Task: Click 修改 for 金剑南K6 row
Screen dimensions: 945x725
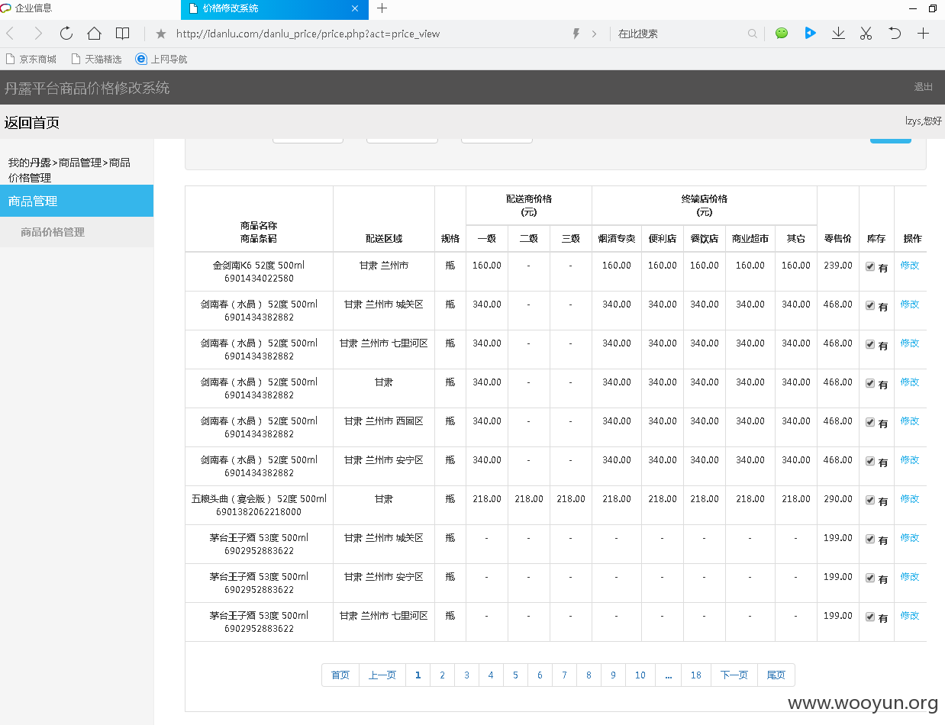Action: pos(910,265)
